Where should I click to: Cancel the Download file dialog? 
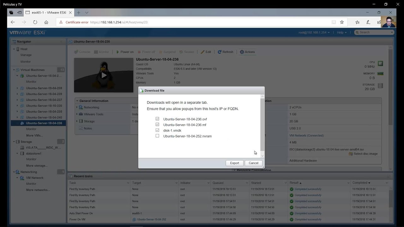point(253,163)
